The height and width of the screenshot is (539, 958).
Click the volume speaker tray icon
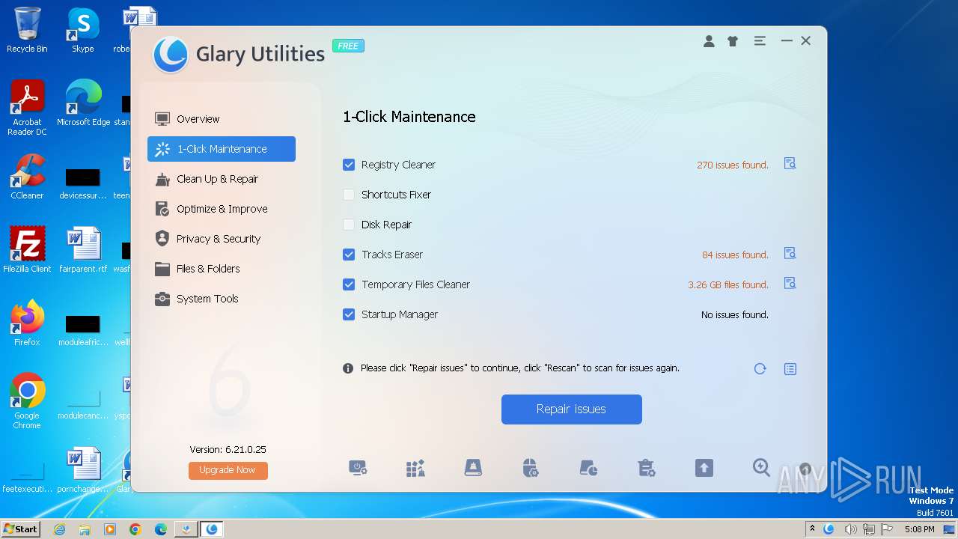click(x=851, y=529)
